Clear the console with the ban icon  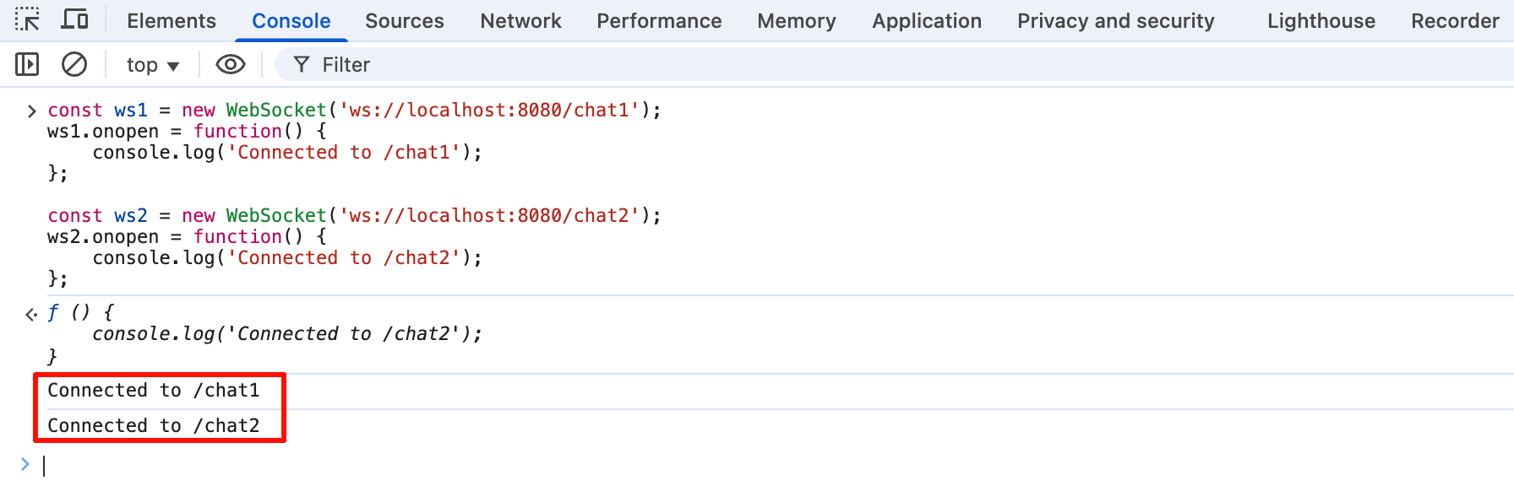tap(74, 64)
